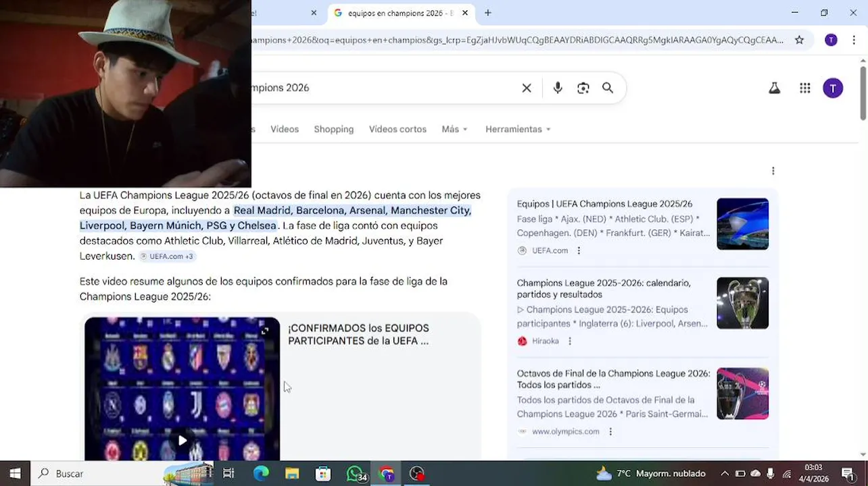
Task: Clear the search box with the X icon
Action: tap(527, 88)
